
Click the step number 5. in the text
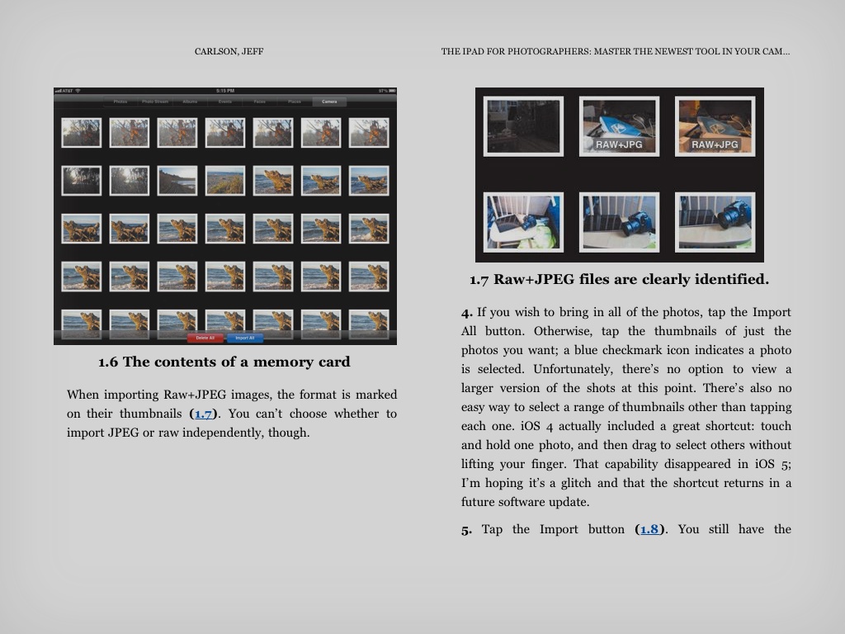[467, 530]
